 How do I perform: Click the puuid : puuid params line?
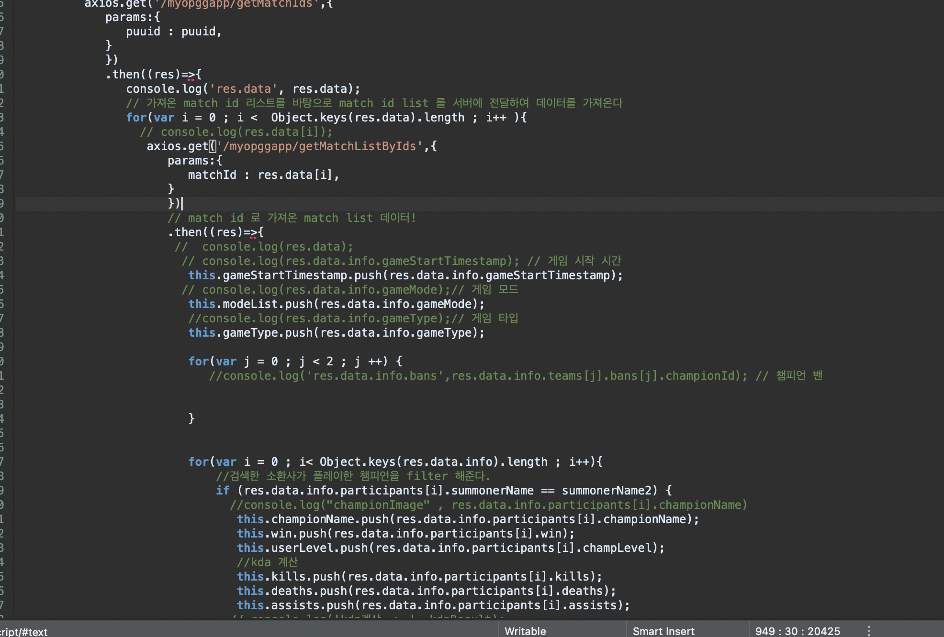173,32
